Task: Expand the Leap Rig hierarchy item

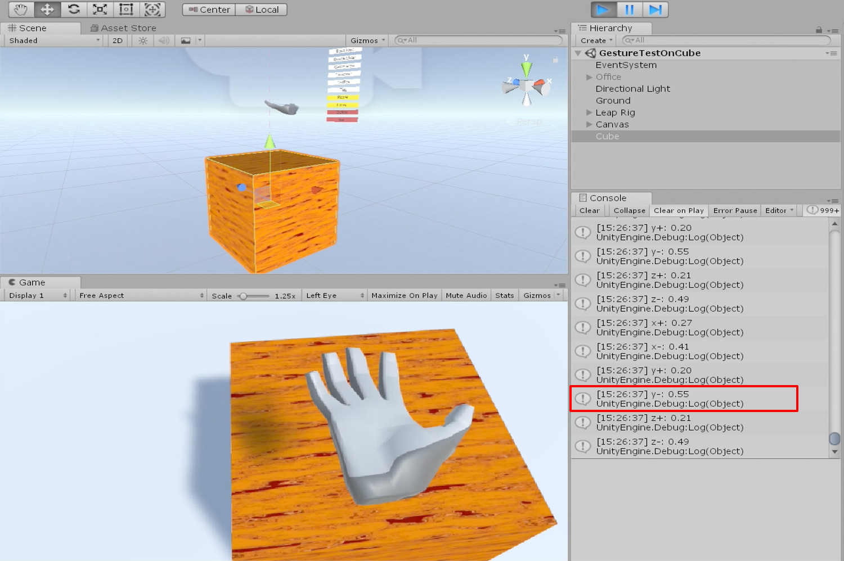Action: click(x=589, y=112)
